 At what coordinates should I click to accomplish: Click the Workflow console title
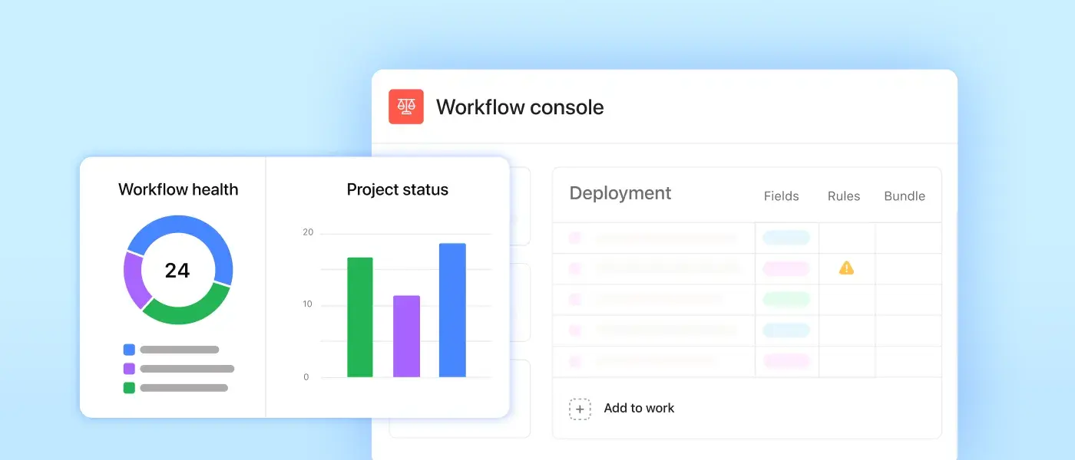click(x=520, y=107)
